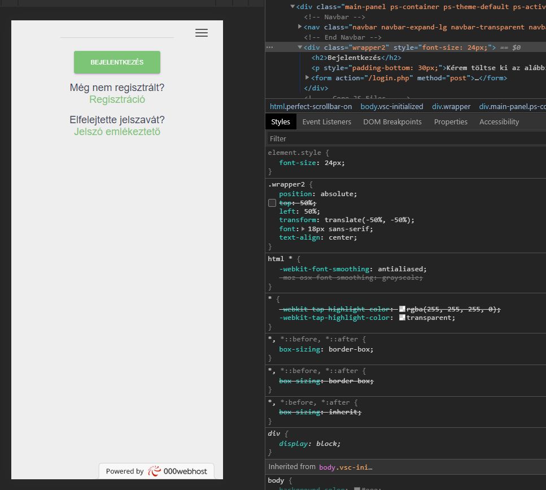The width and height of the screenshot is (546, 490).
Task: Switch to the Styles tab
Action: click(x=280, y=122)
